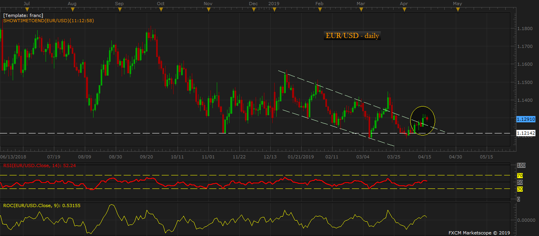Screen dimensions: 539x236
Task: Click the ROC scale value 0.0000
Action: pyautogui.click(x=526, y=220)
